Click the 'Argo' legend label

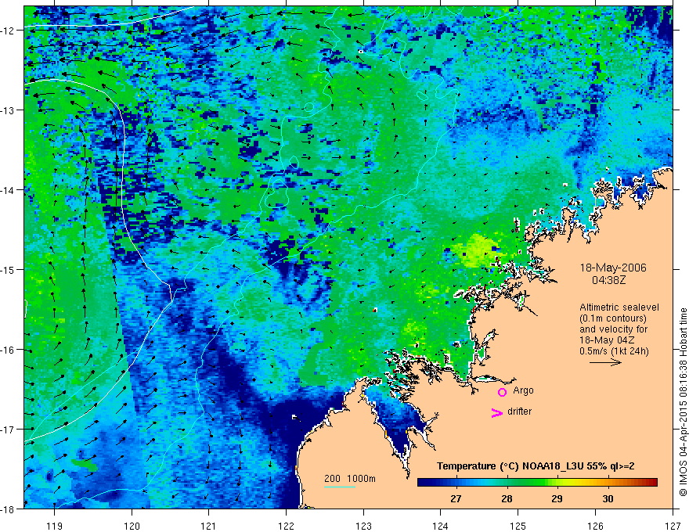[x=523, y=390]
